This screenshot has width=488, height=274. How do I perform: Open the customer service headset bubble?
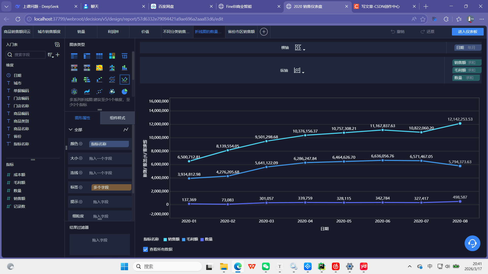[x=472, y=243]
